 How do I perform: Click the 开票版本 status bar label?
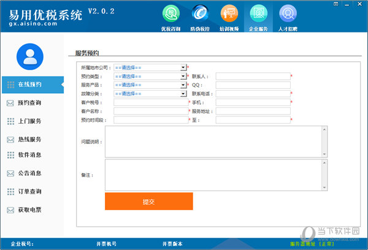pos(172,244)
